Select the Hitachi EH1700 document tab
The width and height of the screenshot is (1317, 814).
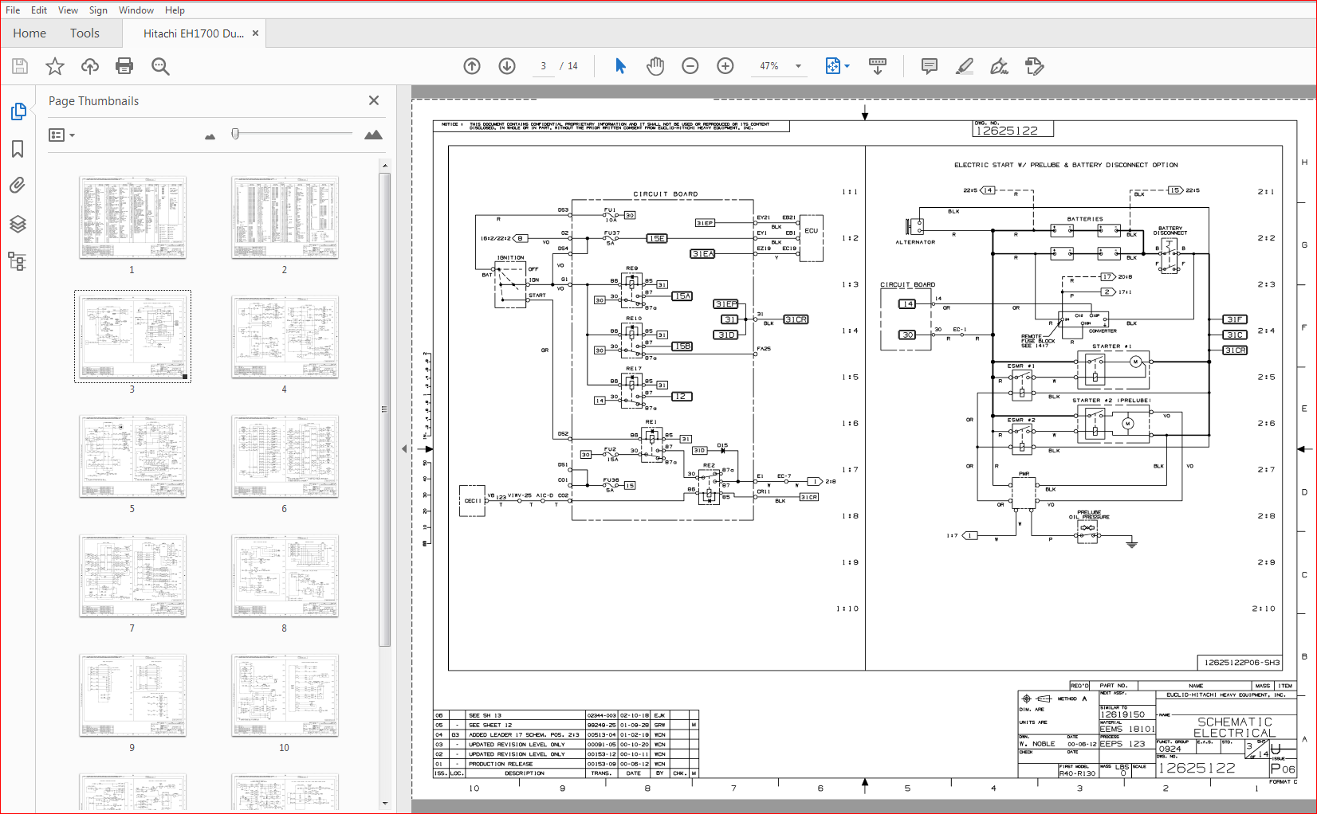click(194, 33)
